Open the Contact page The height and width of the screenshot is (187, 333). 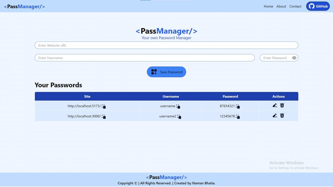click(295, 6)
